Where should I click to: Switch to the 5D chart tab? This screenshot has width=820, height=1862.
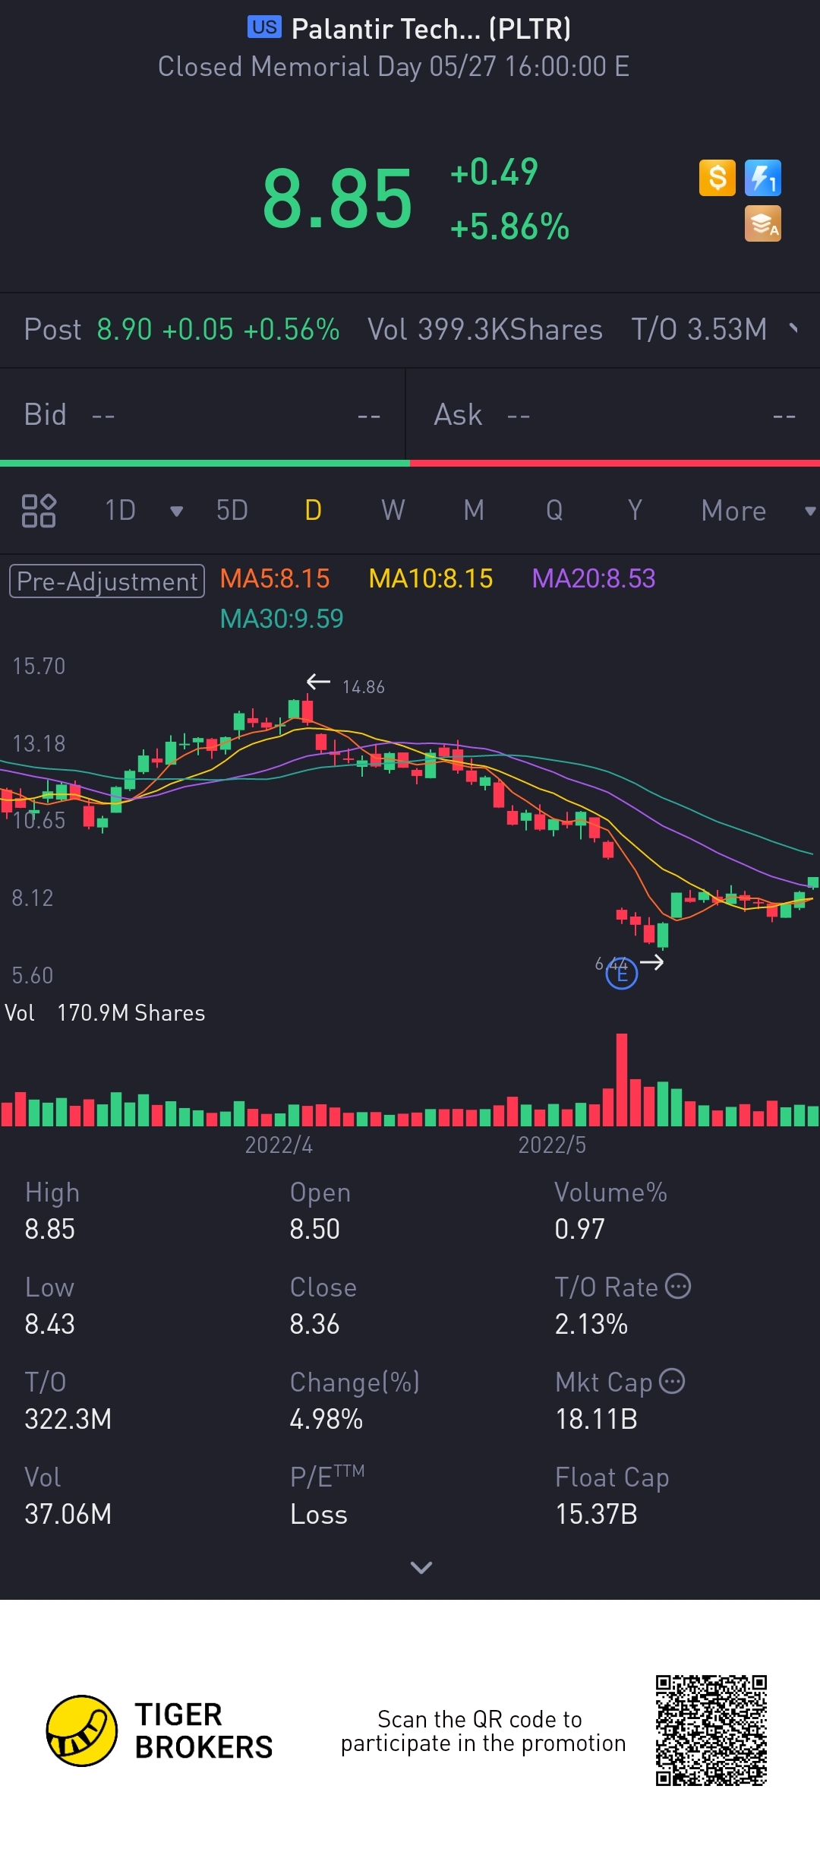pyautogui.click(x=232, y=511)
